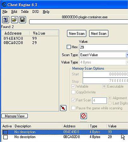The width and height of the screenshot is (128, 142).
Task: Click 'No description' in 0BCA02D8 row
Action: click(x=25, y=137)
